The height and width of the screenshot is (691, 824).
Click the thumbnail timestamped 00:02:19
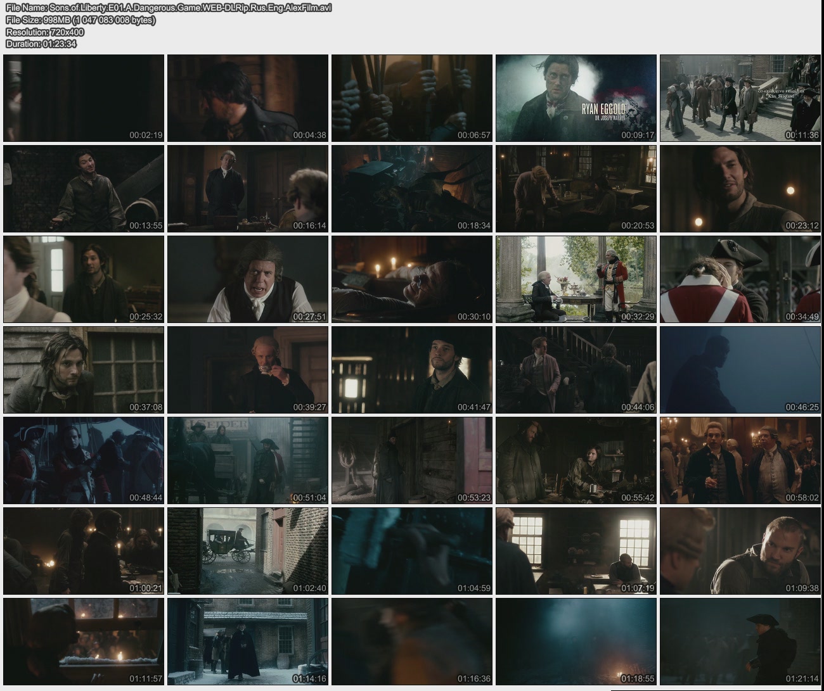pos(84,98)
